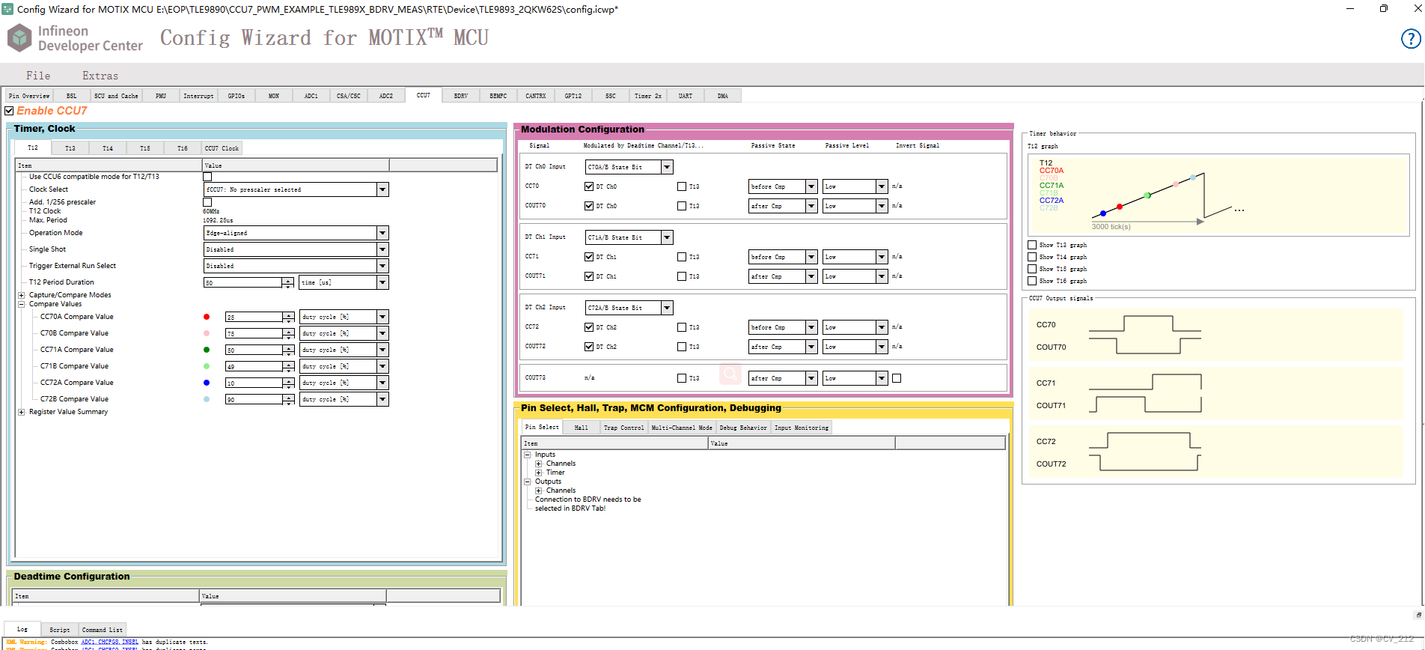Increment T12 Period Duration stepper
Viewport: 1425px width, 650px height.
tap(288, 280)
